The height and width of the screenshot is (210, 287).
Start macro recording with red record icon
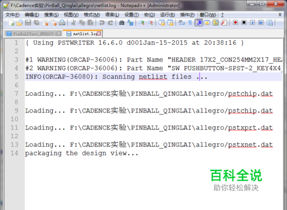(235, 22)
